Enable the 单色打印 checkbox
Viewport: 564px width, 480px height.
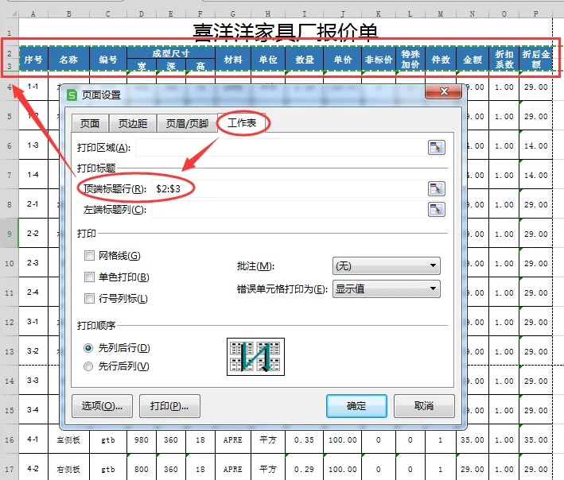point(89,277)
